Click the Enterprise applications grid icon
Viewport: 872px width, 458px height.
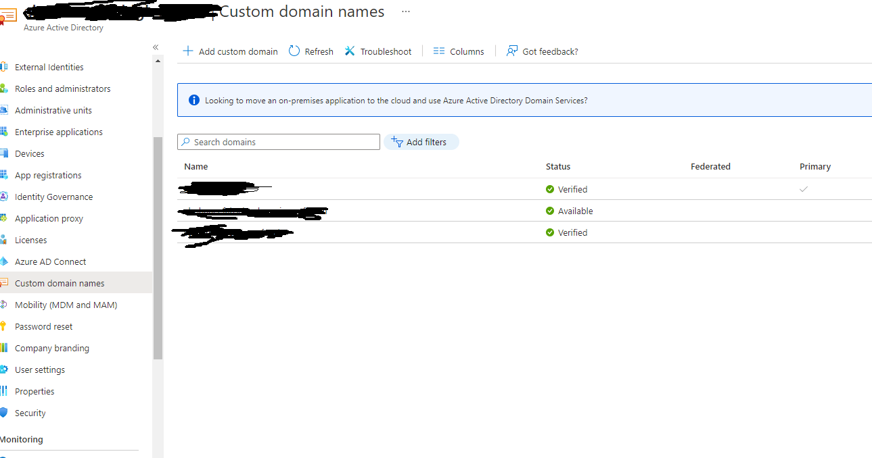(x=4, y=132)
